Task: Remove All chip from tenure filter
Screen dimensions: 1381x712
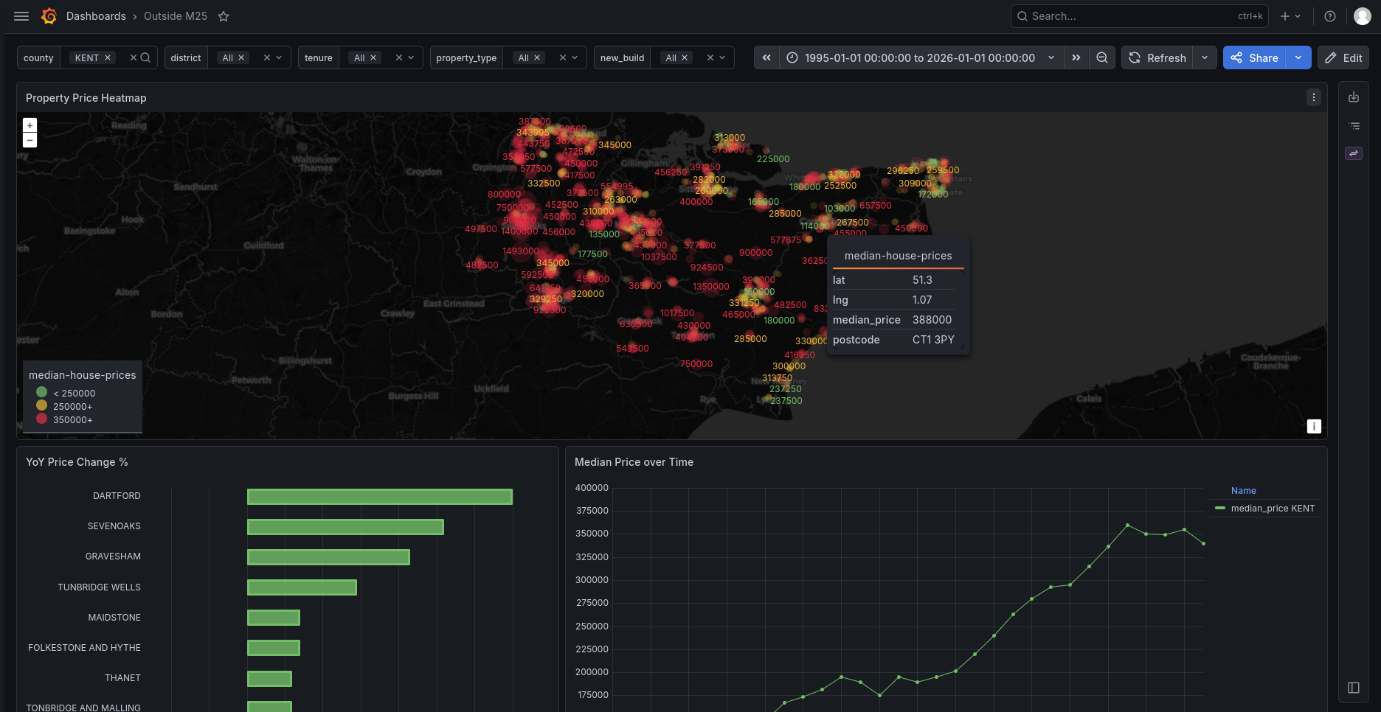Action: [373, 57]
